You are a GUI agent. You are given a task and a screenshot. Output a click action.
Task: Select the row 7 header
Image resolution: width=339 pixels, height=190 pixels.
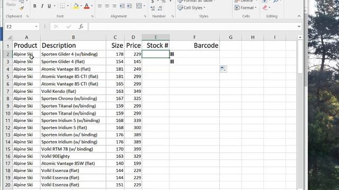[8, 91]
